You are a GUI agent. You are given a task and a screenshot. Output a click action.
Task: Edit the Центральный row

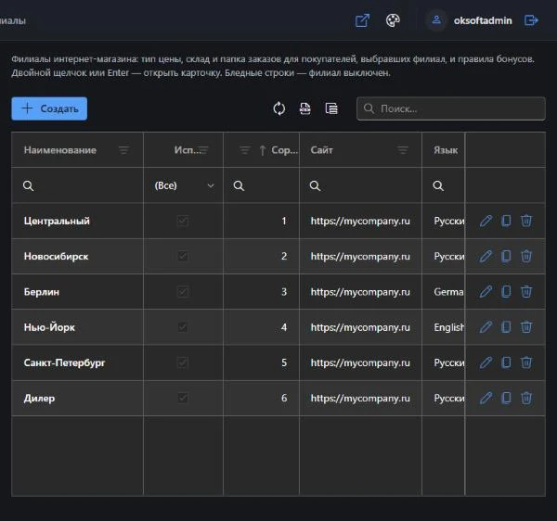pos(486,221)
